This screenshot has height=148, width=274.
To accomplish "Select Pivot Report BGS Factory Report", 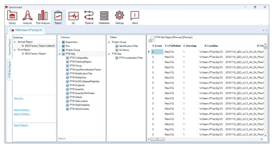I will point(35,54).
